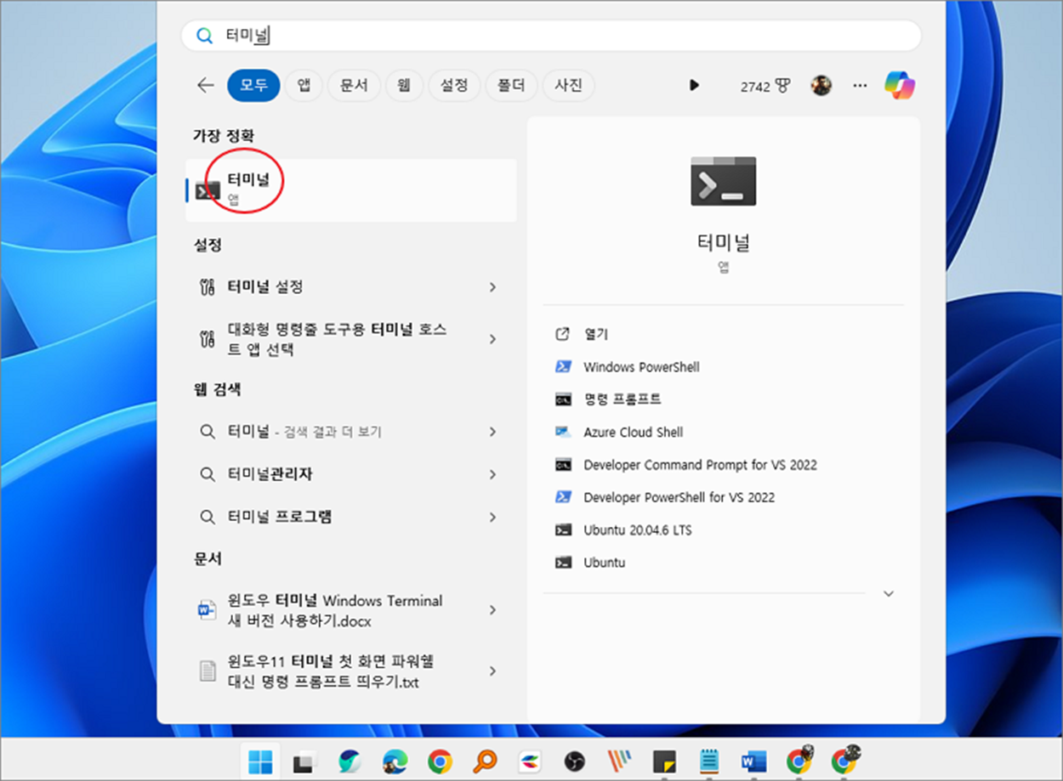Image resolution: width=1063 pixels, height=781 pixels.
Task: Click Developer Command Prompt icon
Action: [x=562, y=465]
